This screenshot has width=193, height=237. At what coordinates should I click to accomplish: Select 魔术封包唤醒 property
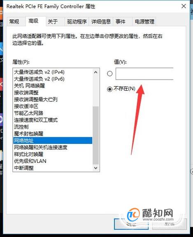(53, 134)
